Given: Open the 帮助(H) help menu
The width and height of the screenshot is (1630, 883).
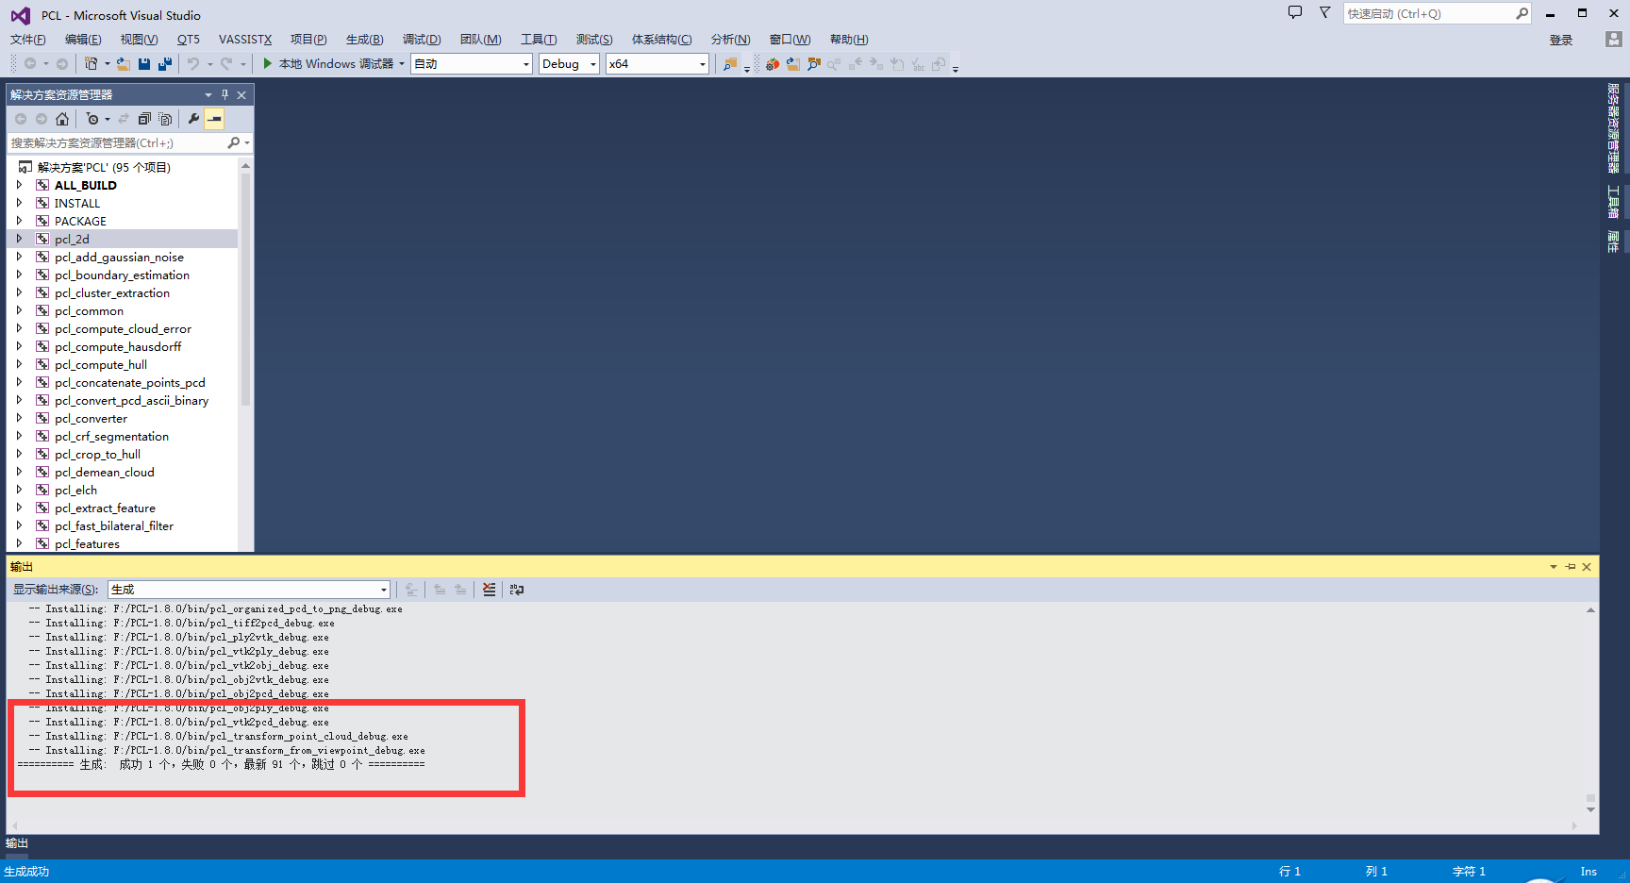Looking at the screenshot, I should coord(849,40).
